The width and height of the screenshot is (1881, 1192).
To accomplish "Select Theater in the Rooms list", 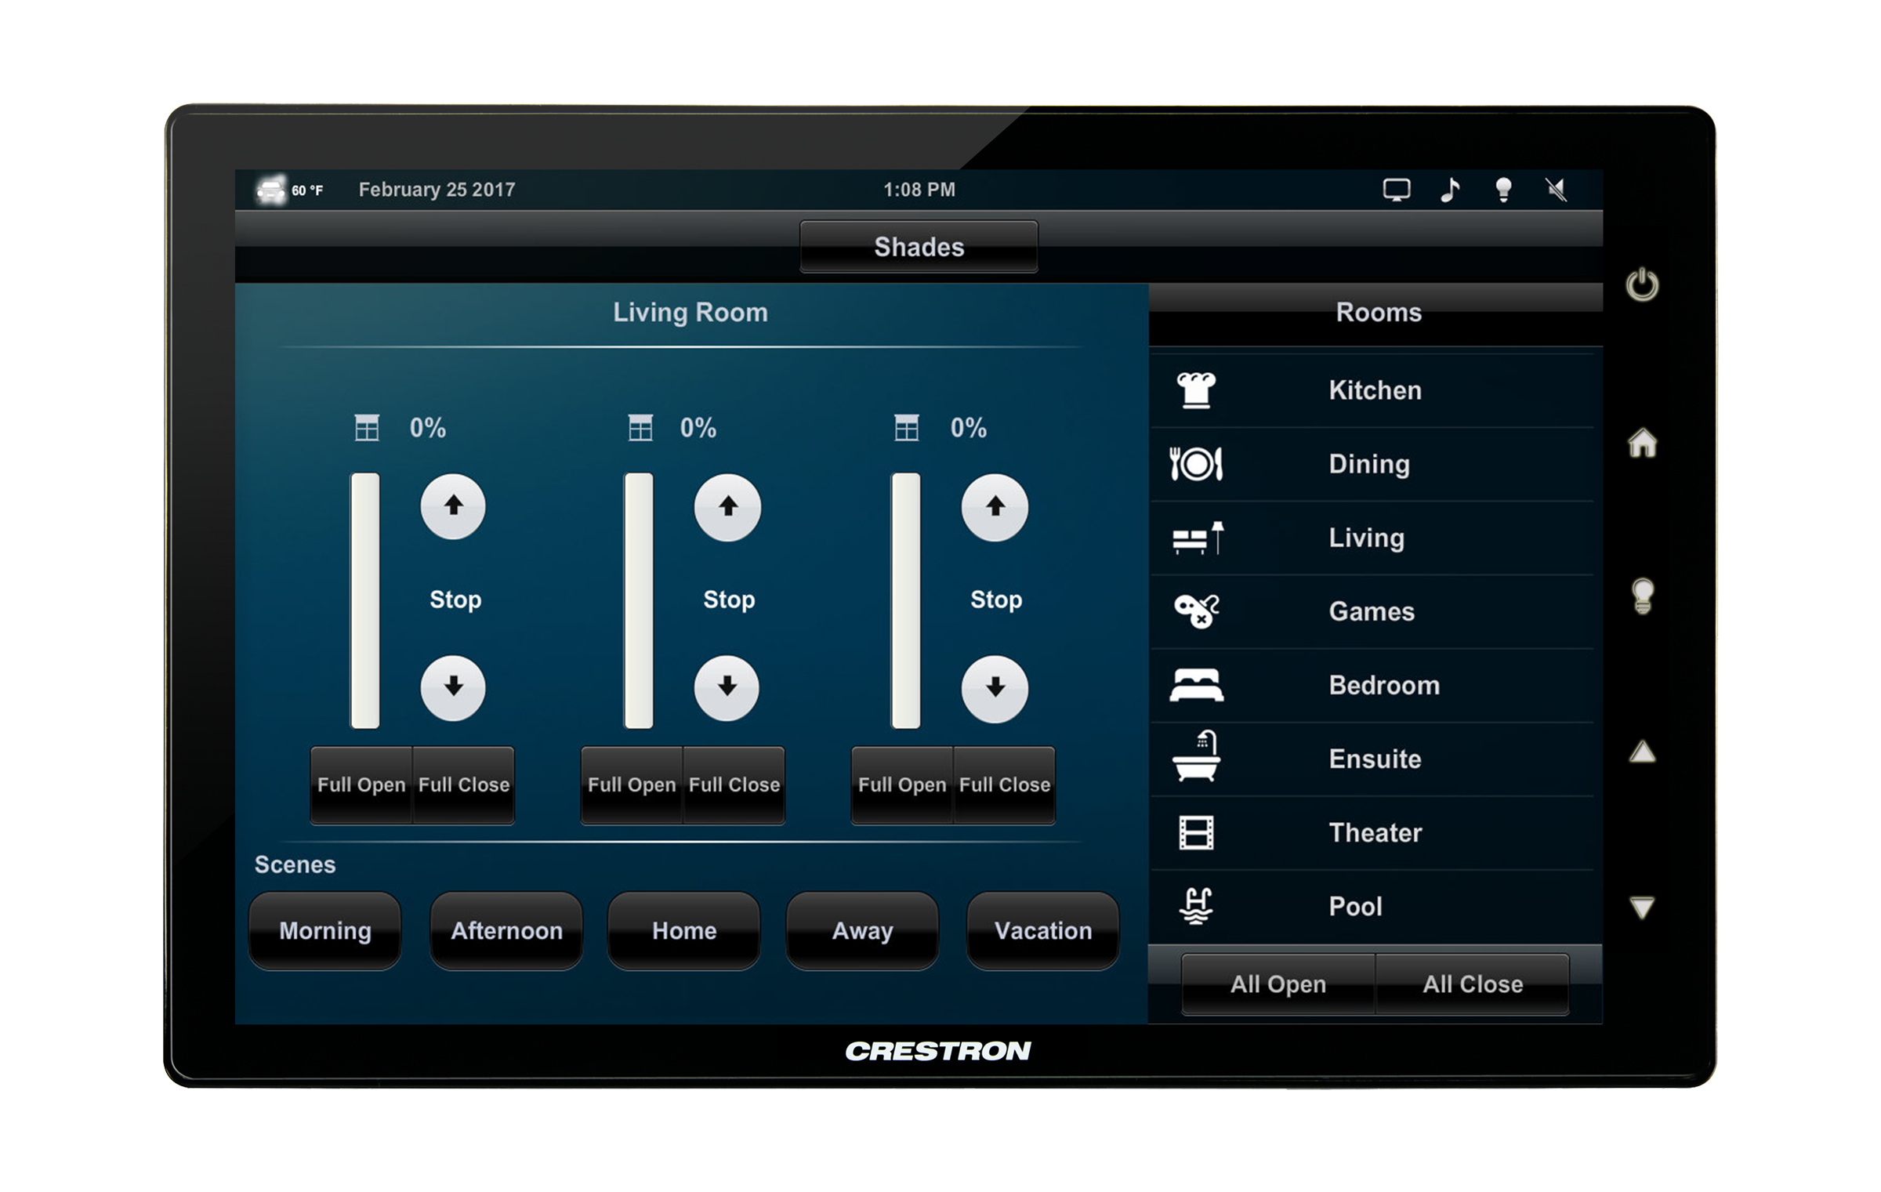I will (1374, 832).
